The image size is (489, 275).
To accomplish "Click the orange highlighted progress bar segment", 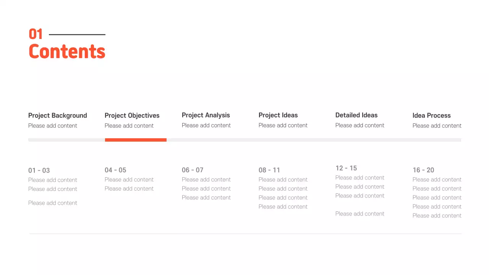I will 136,140.
